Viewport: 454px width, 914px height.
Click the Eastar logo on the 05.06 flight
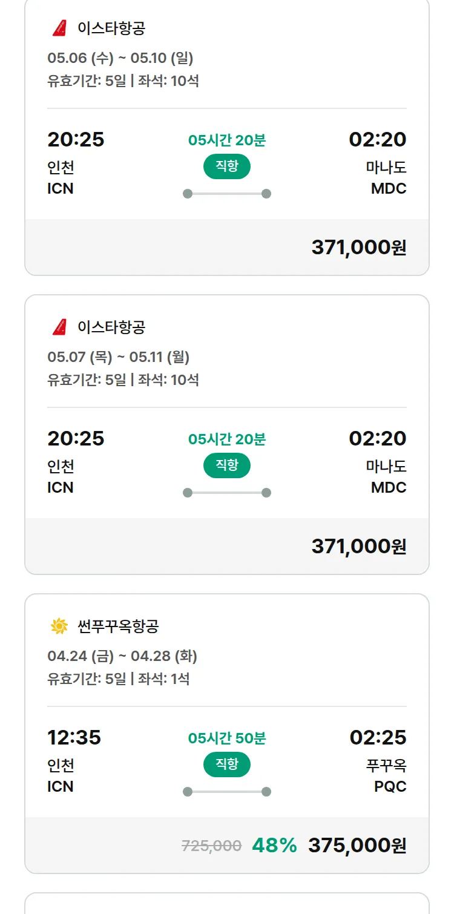(59, 28)
